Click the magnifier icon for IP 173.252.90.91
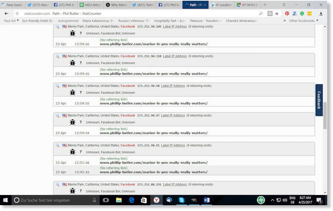This screenshot has width=333, height=211. [x=57, y=145]
